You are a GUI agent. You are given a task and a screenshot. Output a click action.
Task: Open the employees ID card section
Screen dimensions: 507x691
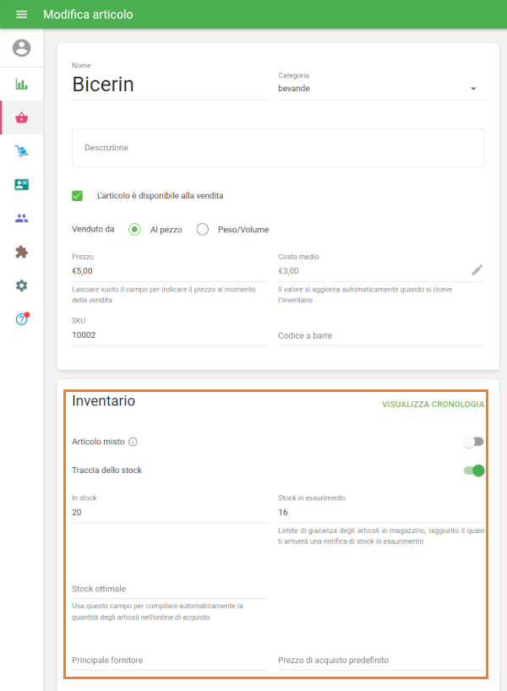click(21, 184)
